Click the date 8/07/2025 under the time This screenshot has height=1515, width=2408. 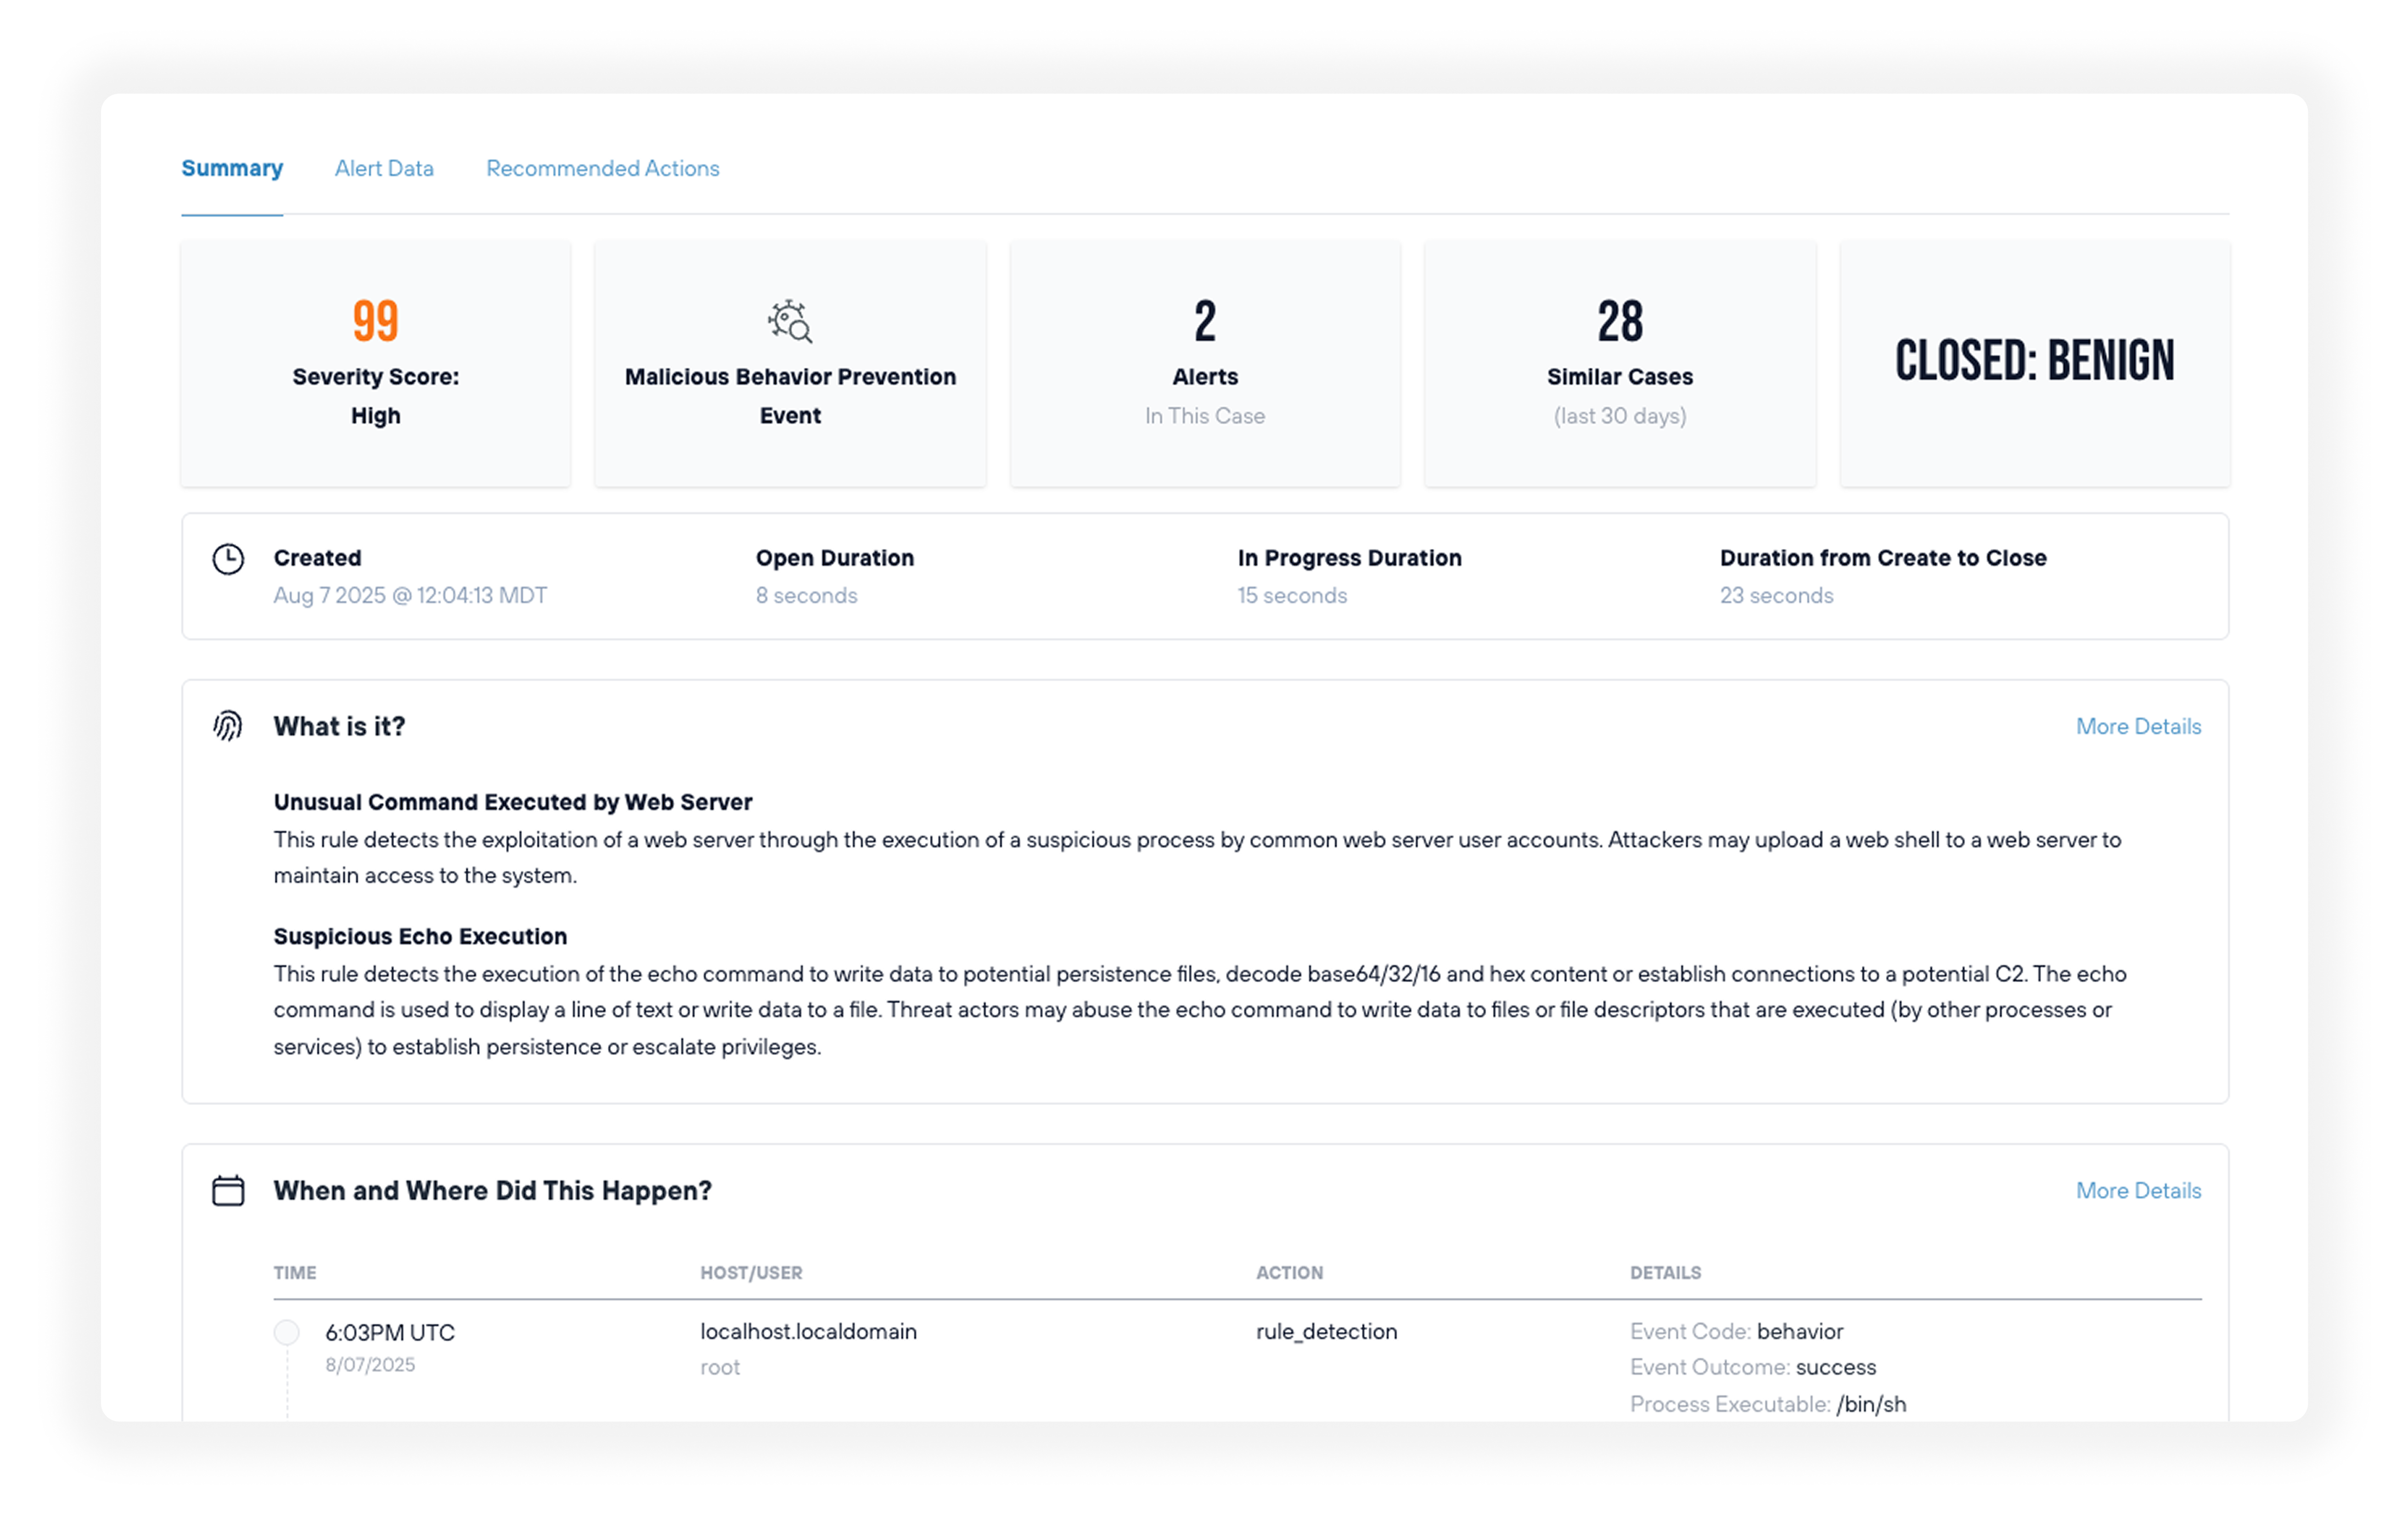pyautogui.click(x=370, y=1364)
